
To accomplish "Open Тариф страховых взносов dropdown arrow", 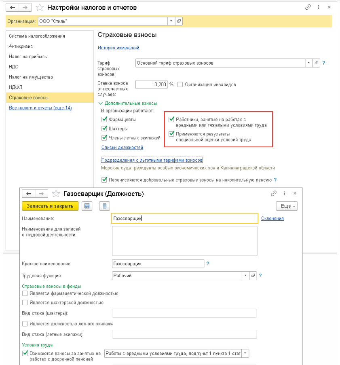I will click(x=308, y=63).
